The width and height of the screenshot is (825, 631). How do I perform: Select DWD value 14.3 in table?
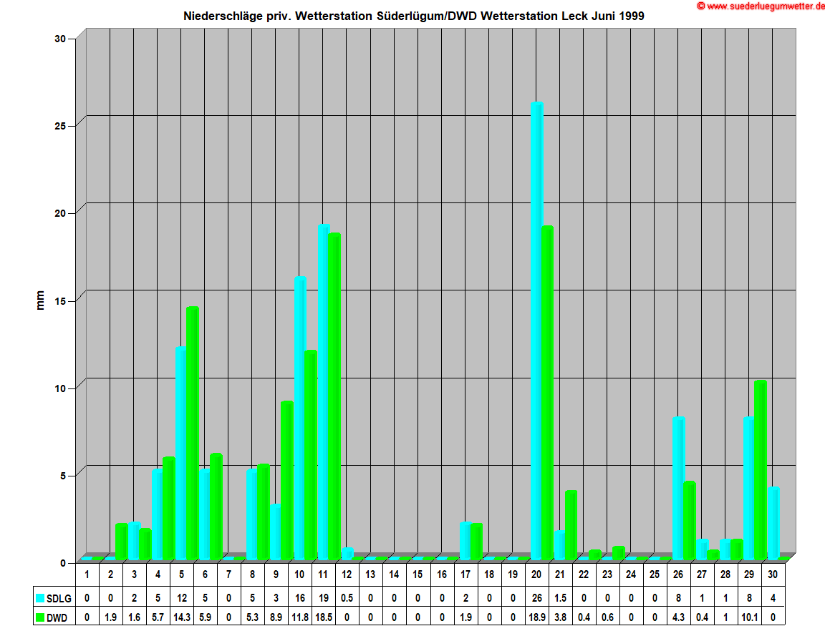180,615
